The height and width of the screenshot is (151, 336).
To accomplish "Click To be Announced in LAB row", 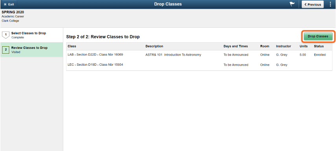I will 236,55.
